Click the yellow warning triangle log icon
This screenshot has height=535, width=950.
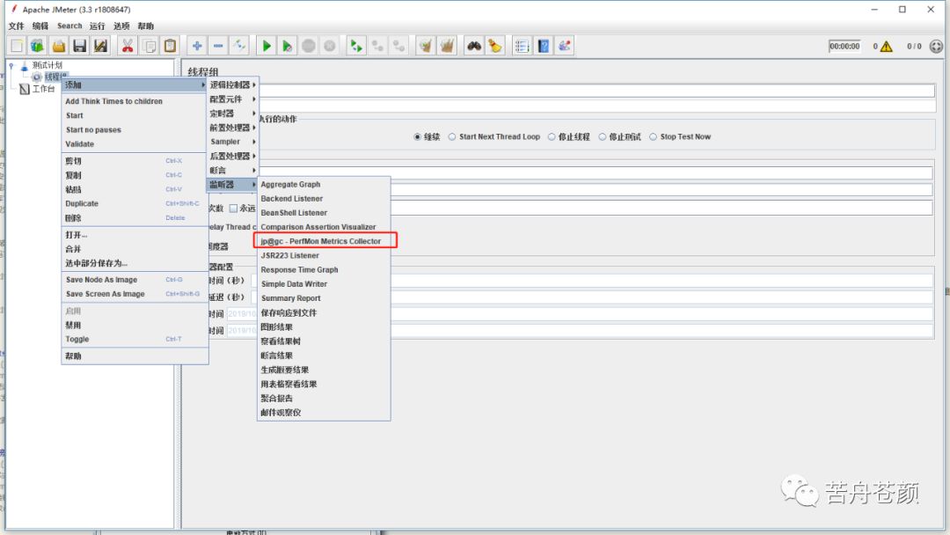[887, 47]
